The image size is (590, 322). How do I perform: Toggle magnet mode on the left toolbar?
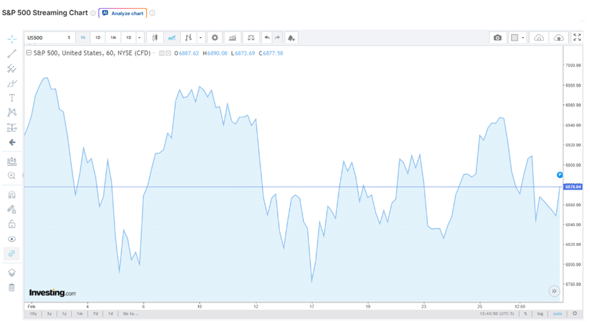click(x=11, y=194)
